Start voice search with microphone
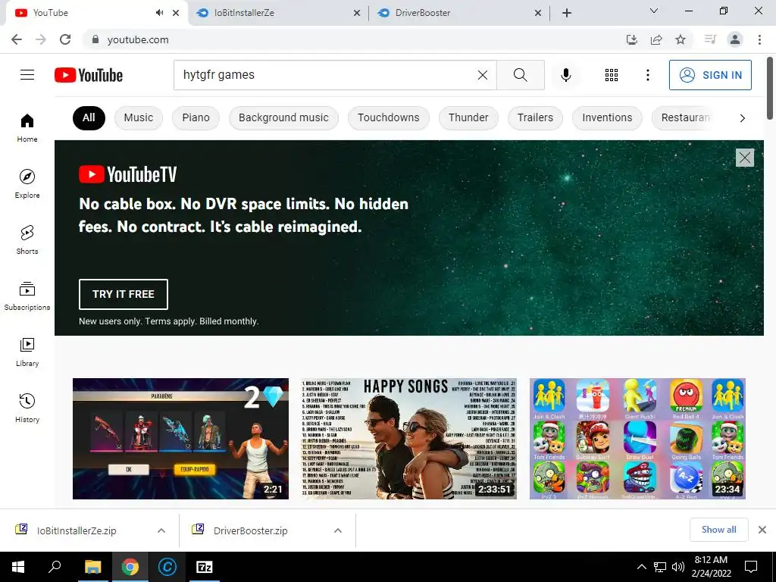776x582 pixels. tap(565, 75)
